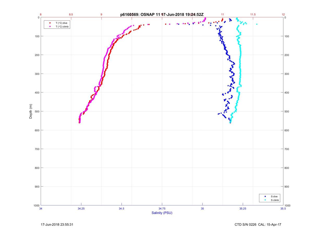313x231 pixels.
Task: Click left depth axis tick label 200
Action: click(37, 55)
